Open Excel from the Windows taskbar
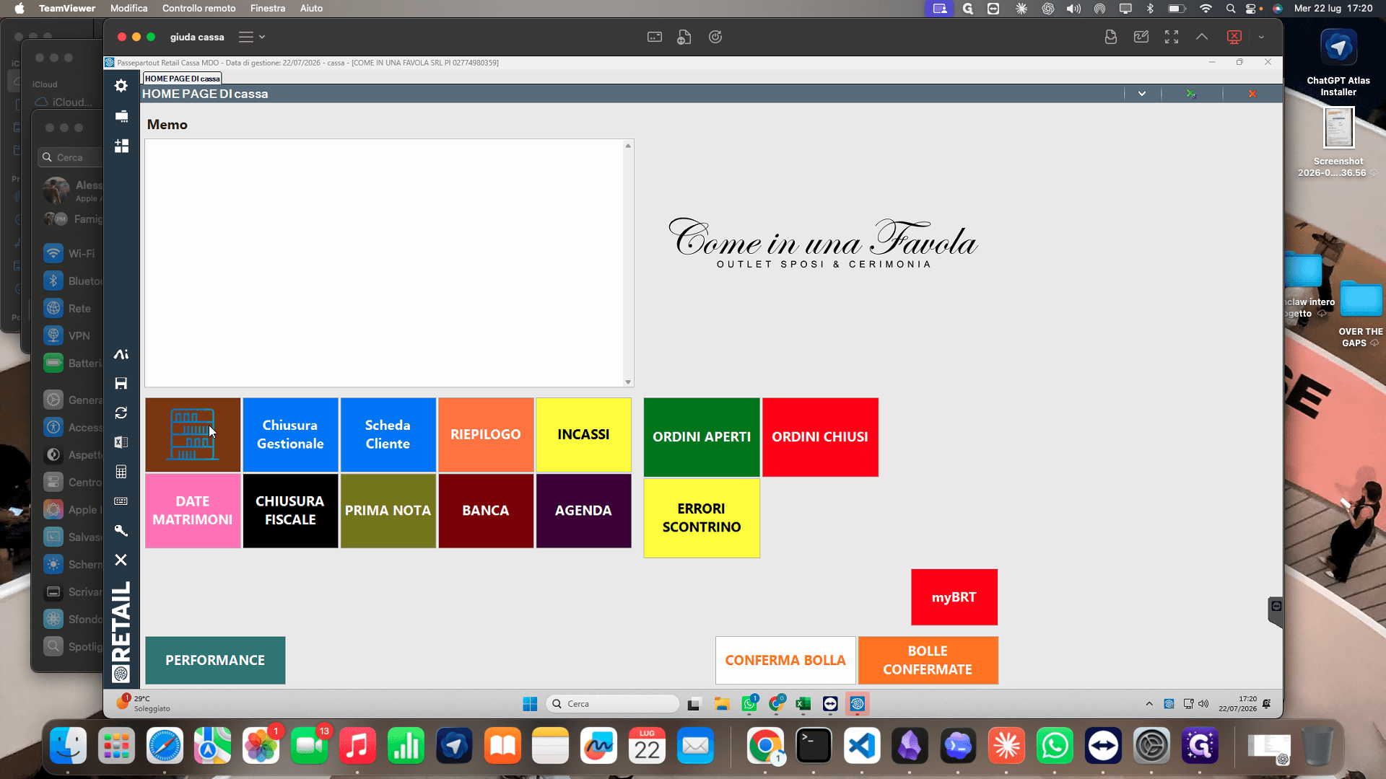Viewport: 1386px width, 779px height. (x=803, y=704)
